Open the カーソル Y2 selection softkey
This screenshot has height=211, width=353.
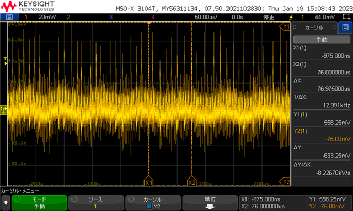[x=153, y=202]
